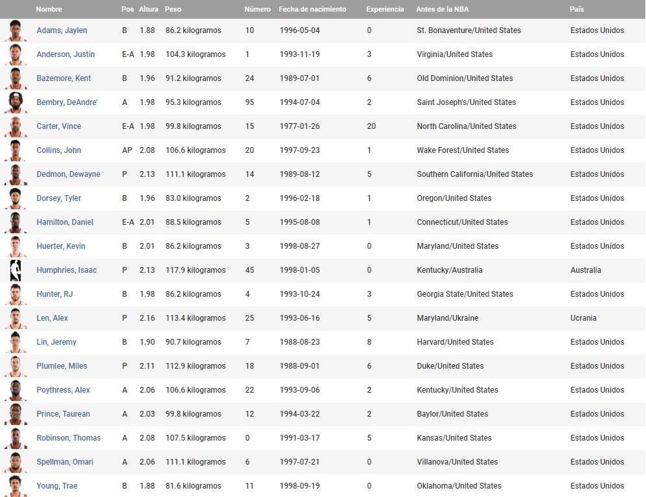The width and height of the screenshot is (646, 497).
Task: Open the Spellman, Omari profile link
Action: pyautogui.click(x=65, y=462)
